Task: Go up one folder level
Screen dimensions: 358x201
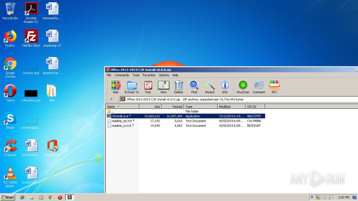Action: pyautogui.click(x=111, y=99)
